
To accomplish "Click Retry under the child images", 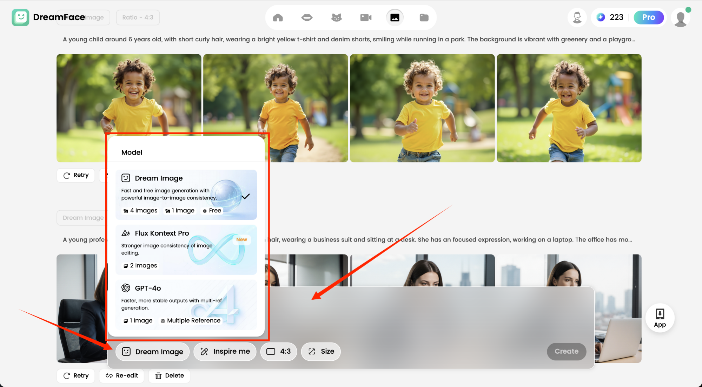I will (76, 175).
